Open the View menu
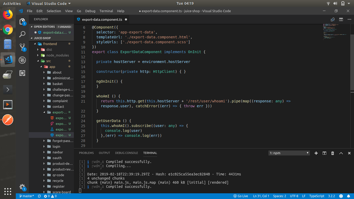 (x=69, y=11)
